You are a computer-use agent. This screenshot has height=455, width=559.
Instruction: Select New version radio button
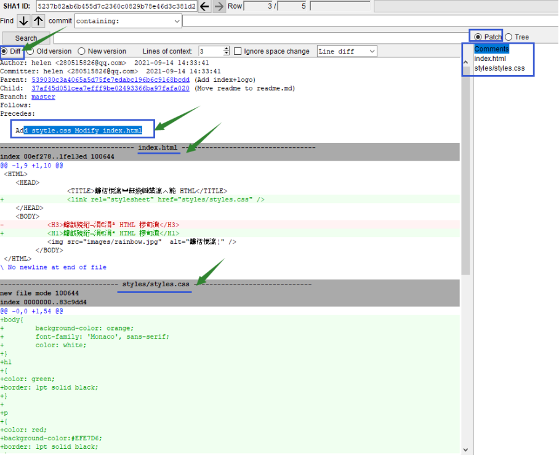(82, 51)
